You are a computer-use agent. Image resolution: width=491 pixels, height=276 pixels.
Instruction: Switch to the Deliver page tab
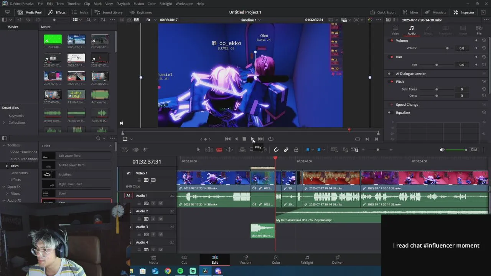point(338,260)
